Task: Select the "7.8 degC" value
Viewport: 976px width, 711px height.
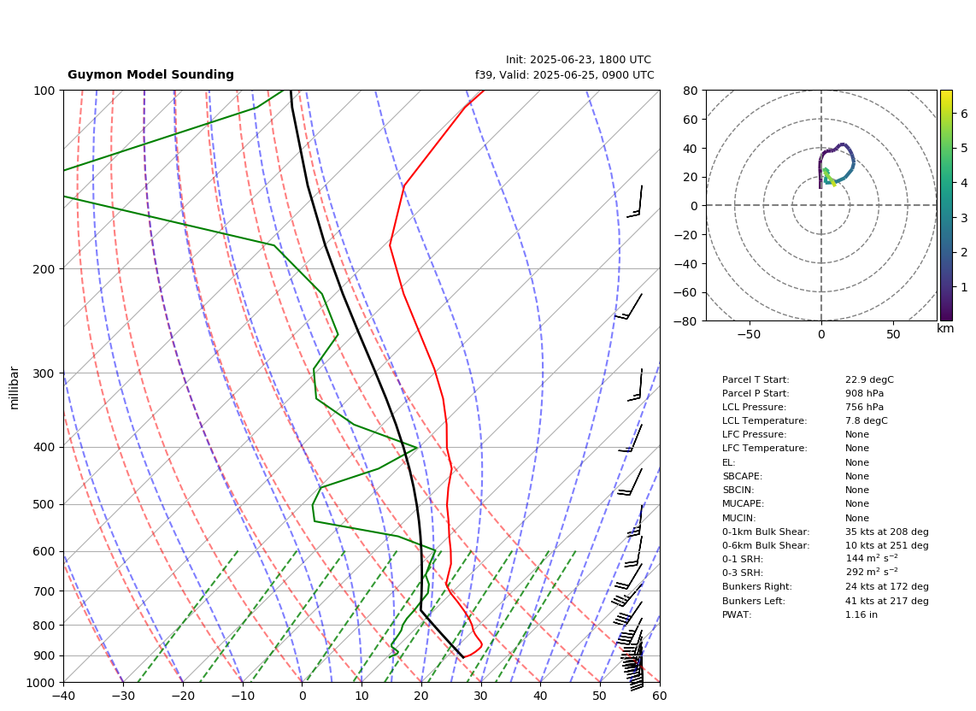Action: [867, 420]
